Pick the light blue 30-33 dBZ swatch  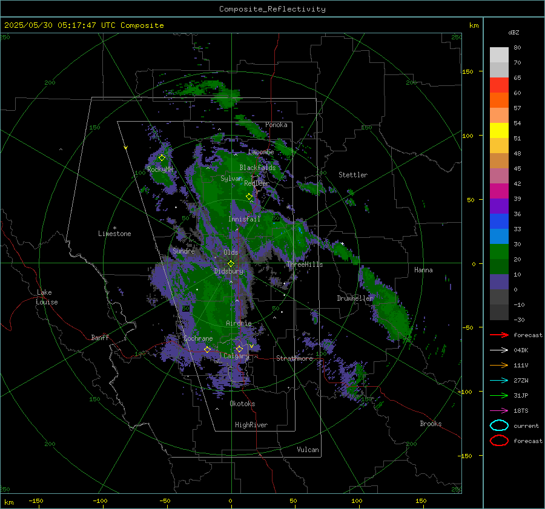pyautogui.click(x=499, y=236)
